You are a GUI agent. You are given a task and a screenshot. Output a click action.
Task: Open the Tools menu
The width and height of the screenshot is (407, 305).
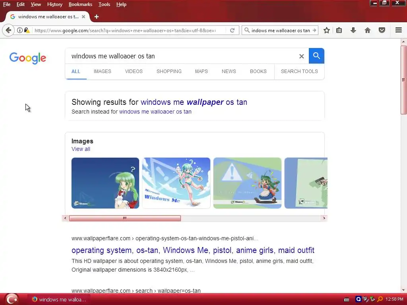click(x=105, y=4)
